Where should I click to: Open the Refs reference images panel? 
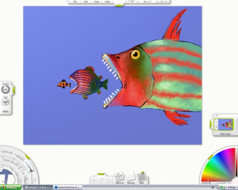pos(142,178)
